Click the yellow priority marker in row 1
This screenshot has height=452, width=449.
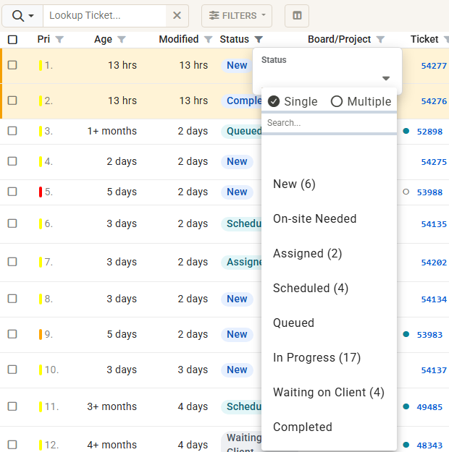pyautogui.click(x=41, y=65)
